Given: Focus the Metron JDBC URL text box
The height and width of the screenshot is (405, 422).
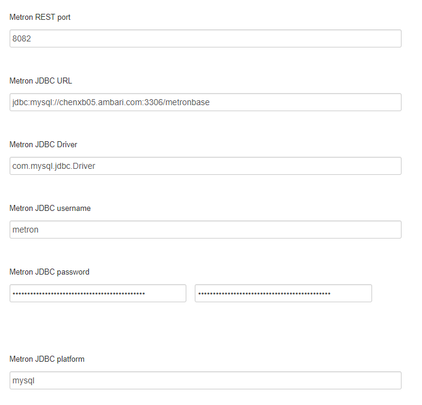Looking at the screenshot, I should (301, 102).
